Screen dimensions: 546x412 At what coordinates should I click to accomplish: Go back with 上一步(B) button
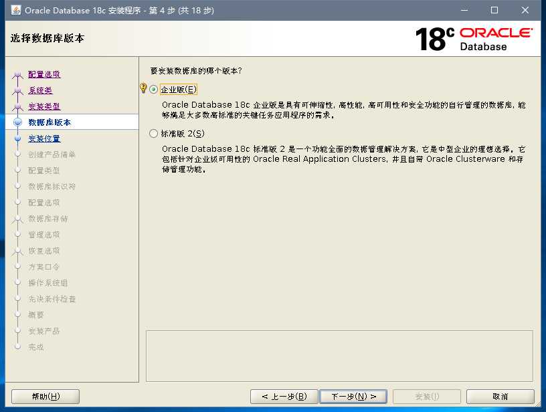(284, 397)
